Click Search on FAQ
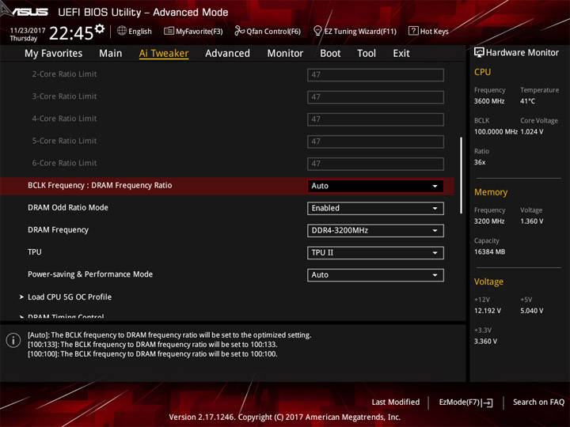 [538, 402]
